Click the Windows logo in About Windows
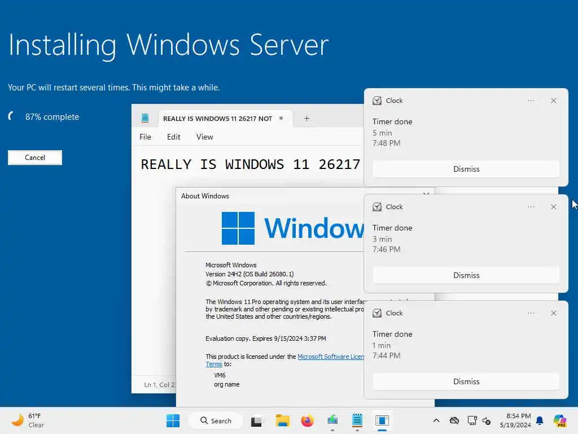This screenshot has height=434, width=578. (x=238, y=228)
